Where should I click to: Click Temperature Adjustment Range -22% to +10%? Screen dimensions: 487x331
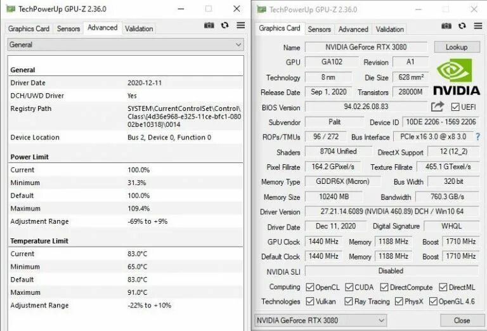(150, 305)
